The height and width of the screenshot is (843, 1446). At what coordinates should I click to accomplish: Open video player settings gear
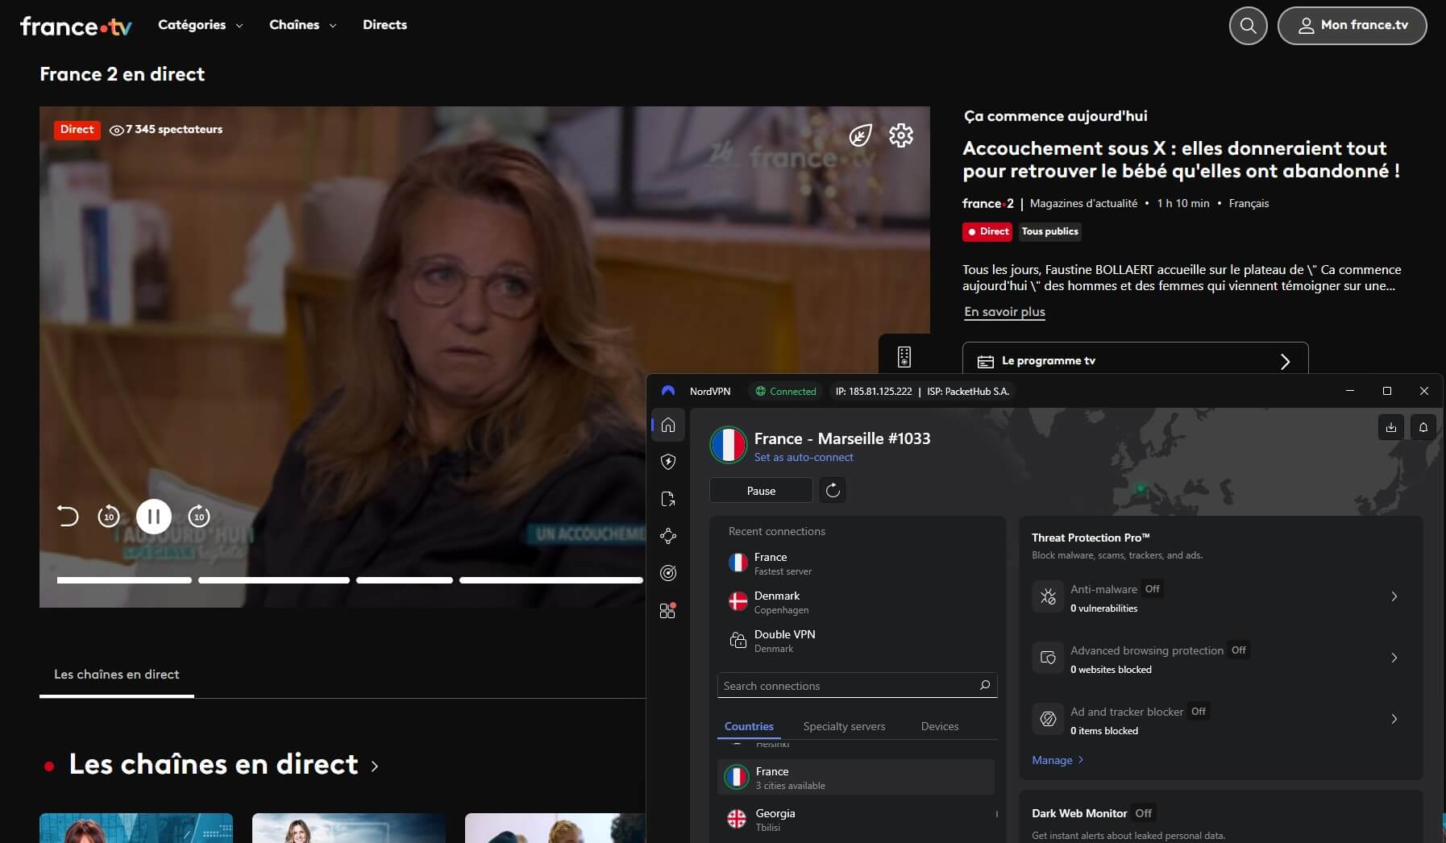click(901, 135)
